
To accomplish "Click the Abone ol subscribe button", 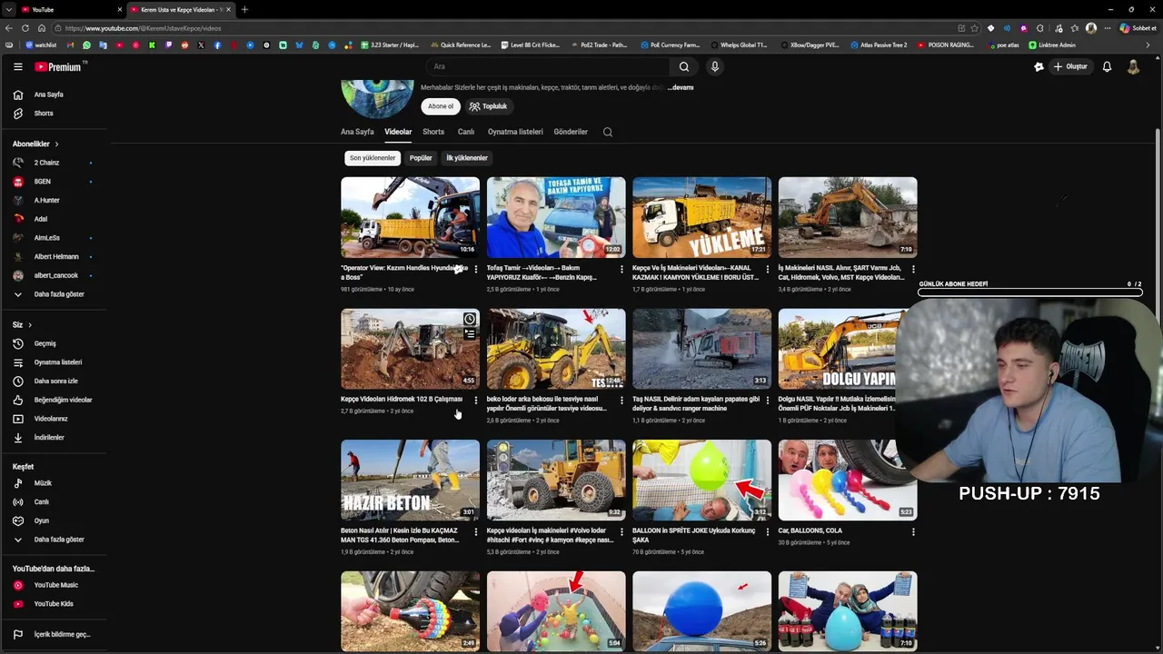I will pos(441,106).
